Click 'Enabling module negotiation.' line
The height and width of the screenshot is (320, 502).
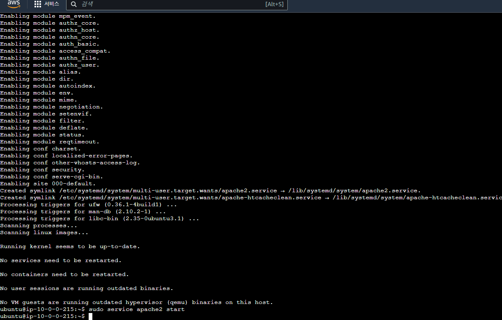point(52,107)
